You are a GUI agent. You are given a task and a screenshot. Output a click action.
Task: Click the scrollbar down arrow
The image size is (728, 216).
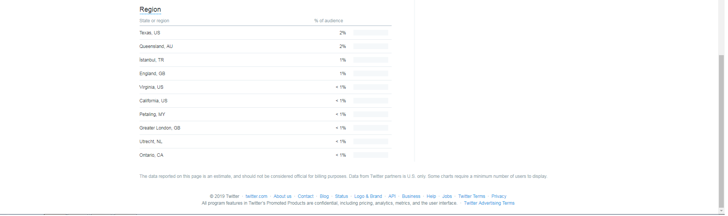(721, 211)
